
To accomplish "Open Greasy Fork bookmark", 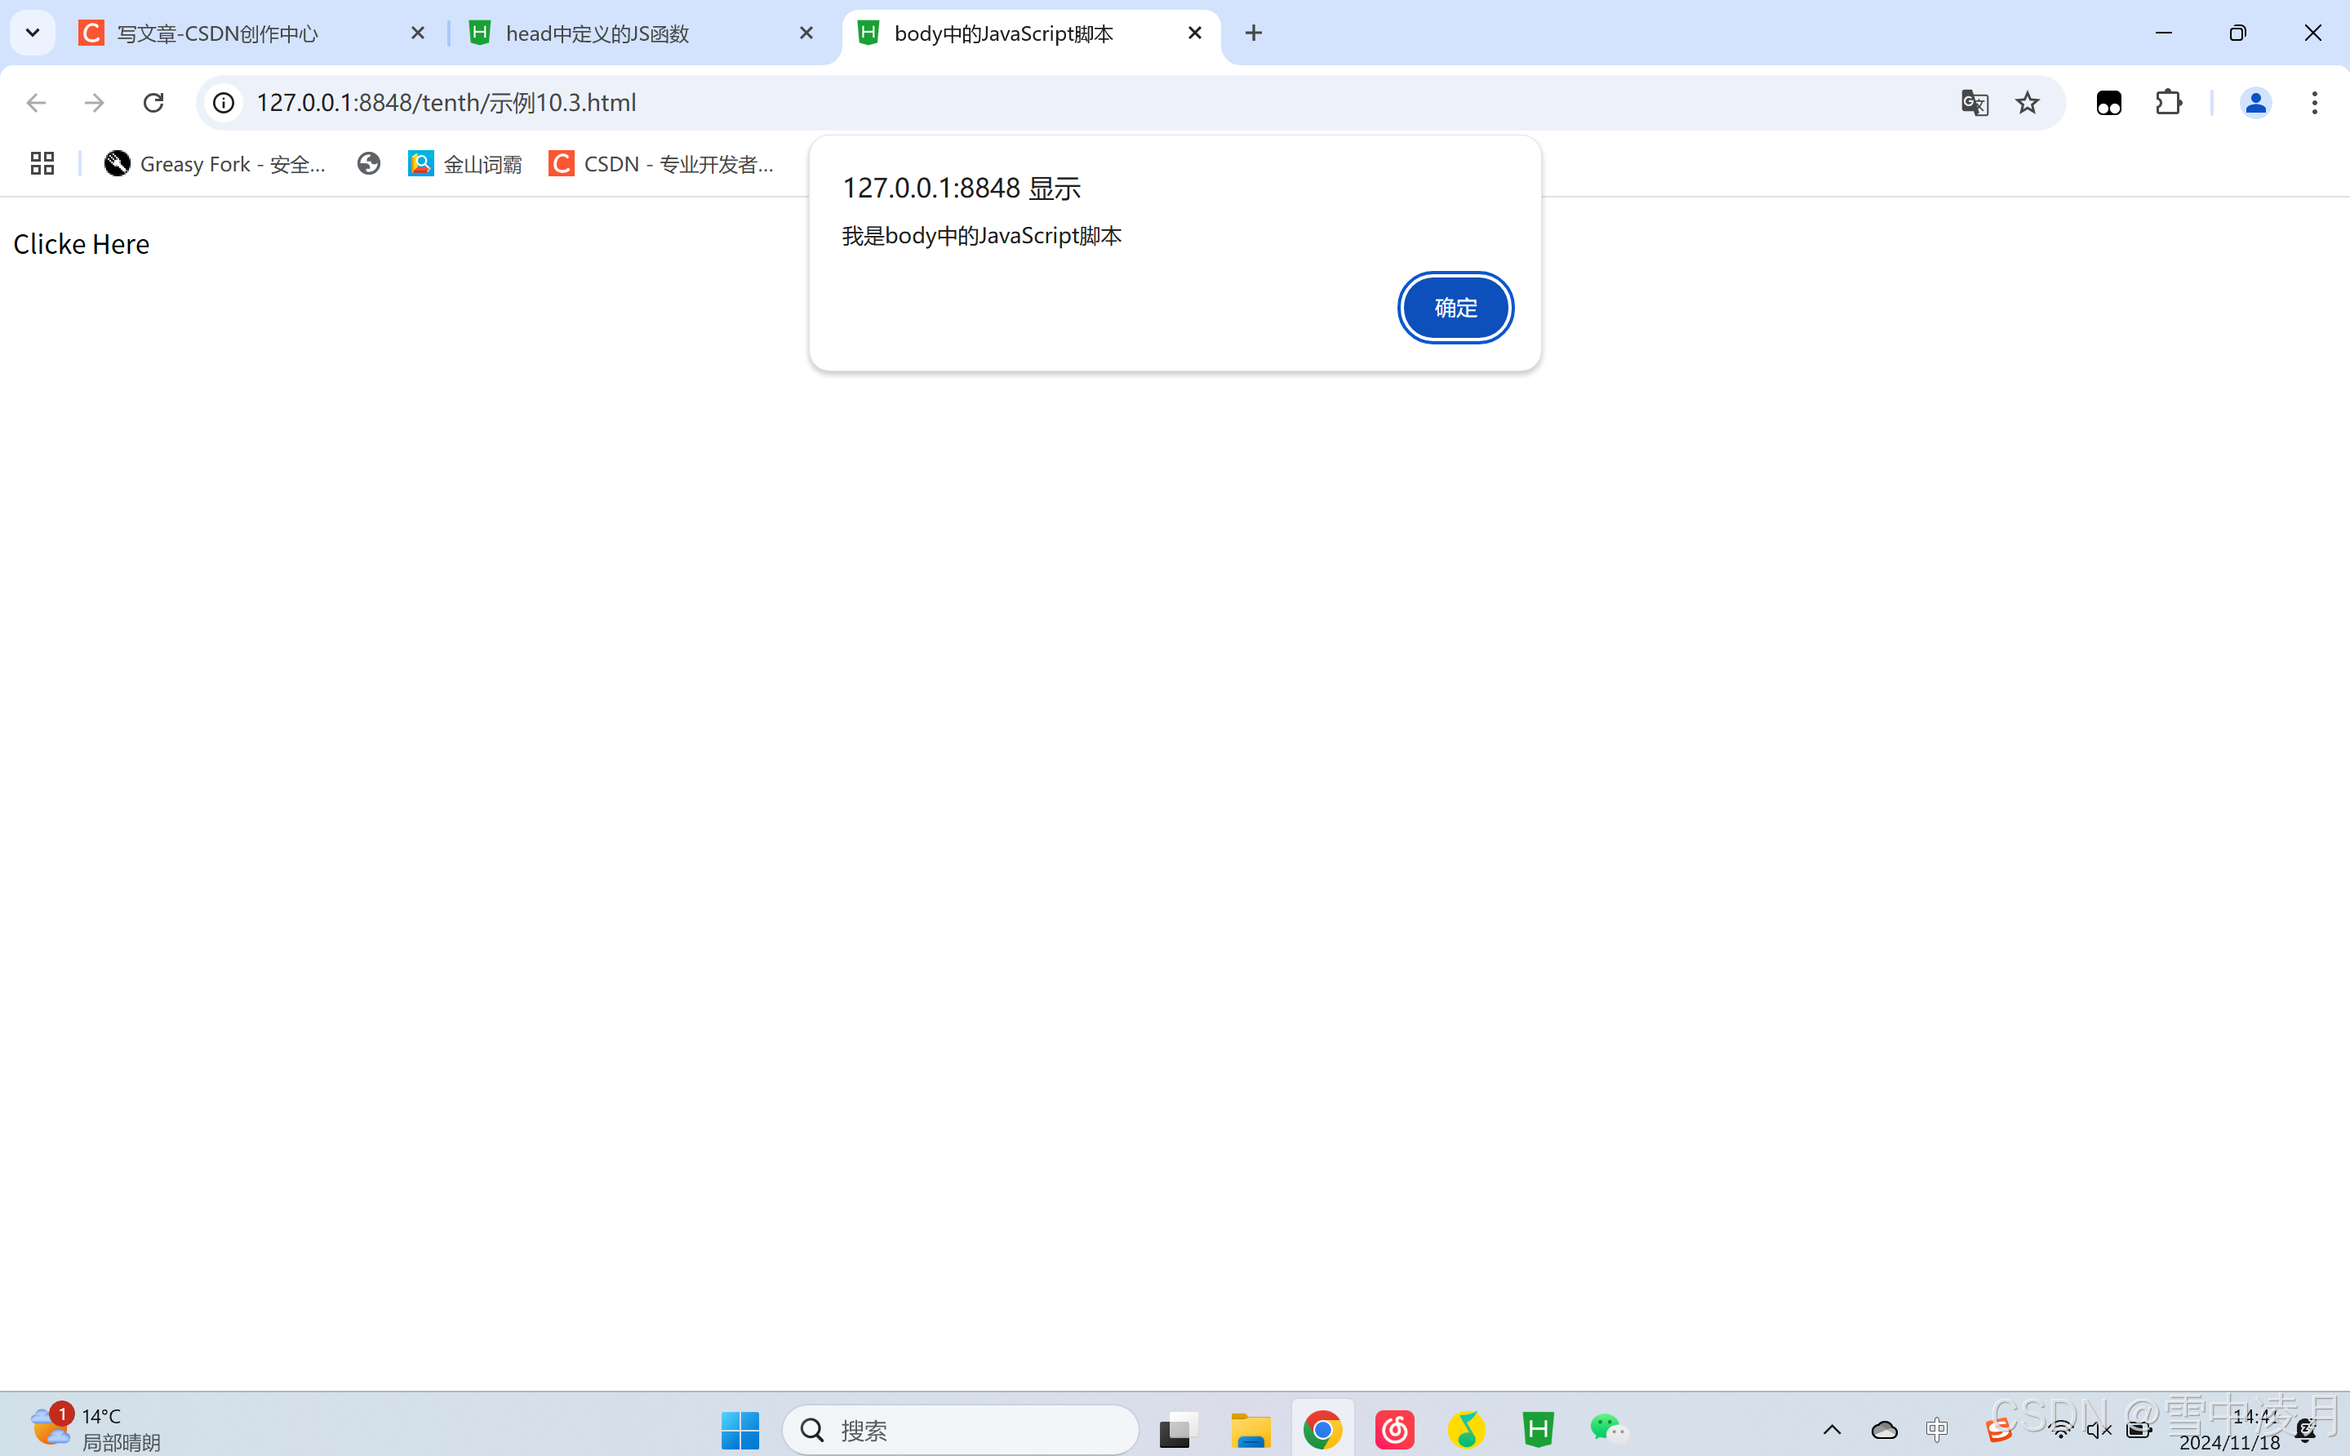I will [x=215, y=165].
